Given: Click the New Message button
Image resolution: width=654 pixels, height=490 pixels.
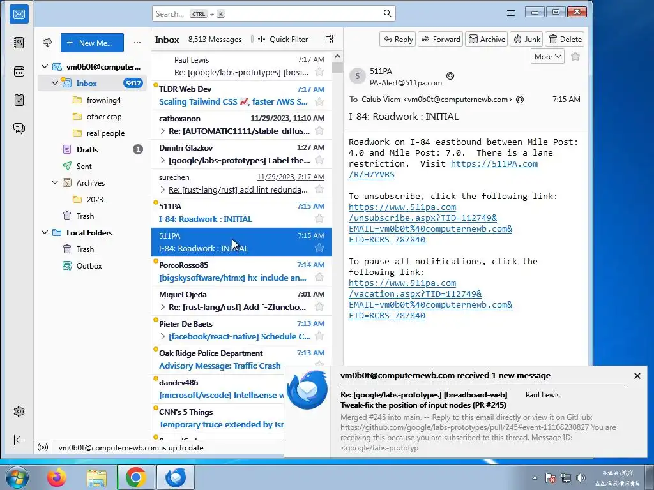Looking at the screenshot, I should (x=92, y=43).
